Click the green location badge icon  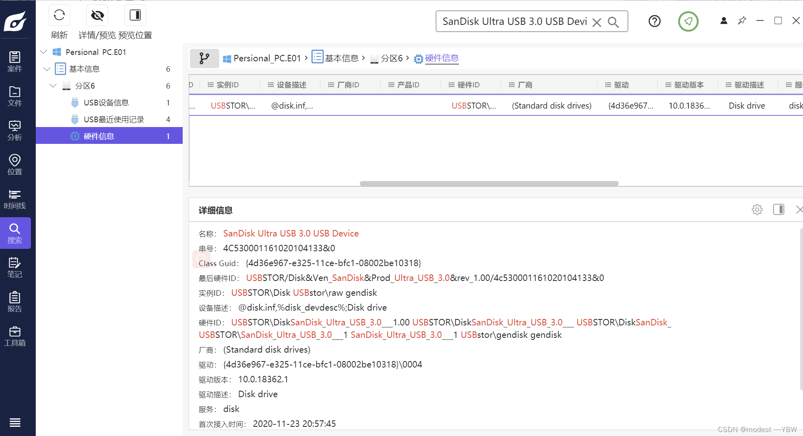pyautogui.click(x=688, y=21)
